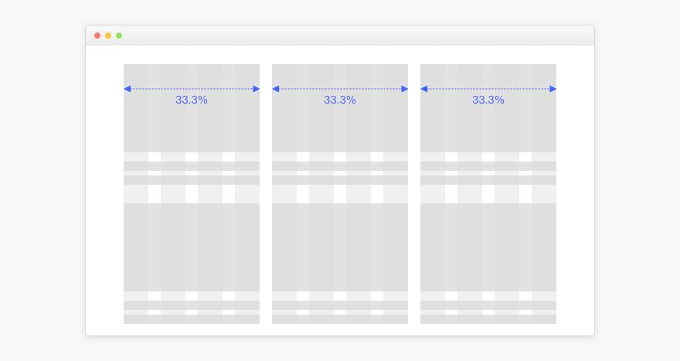Screen dimensions: 680x361
Task: Select the 33.3% label in the left column
Action: (192, 100)
